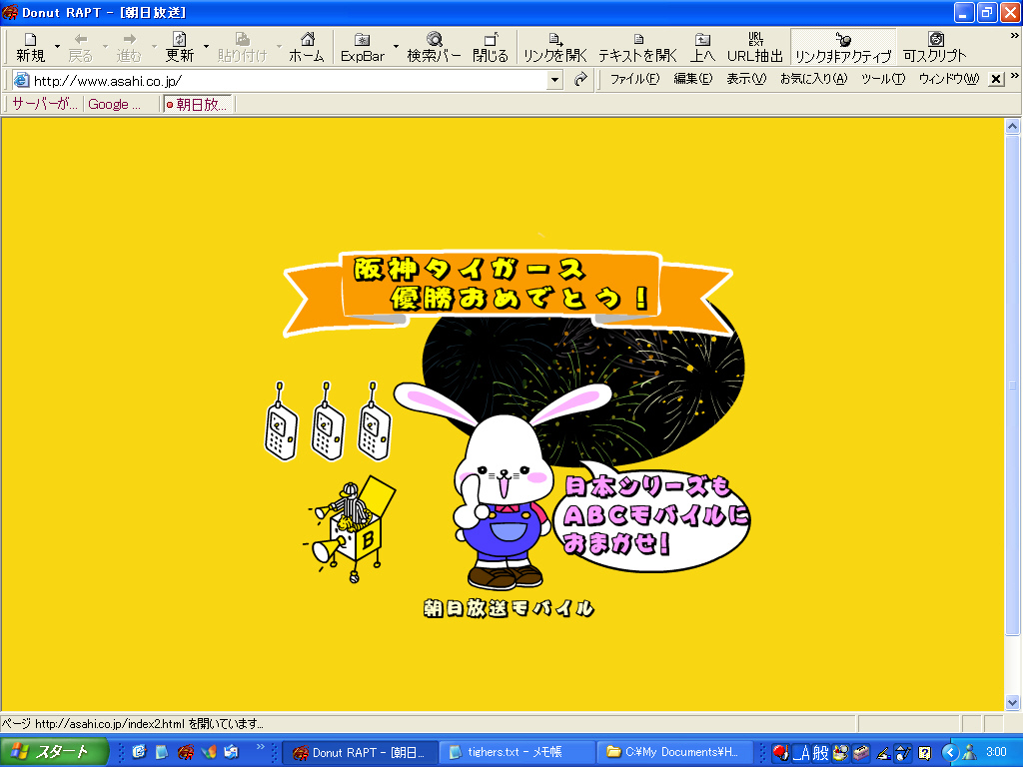Screen dimensions: 1023x767
Task: Click the 更新 (Refresh) toolbar icon
Action: (180, 46)
